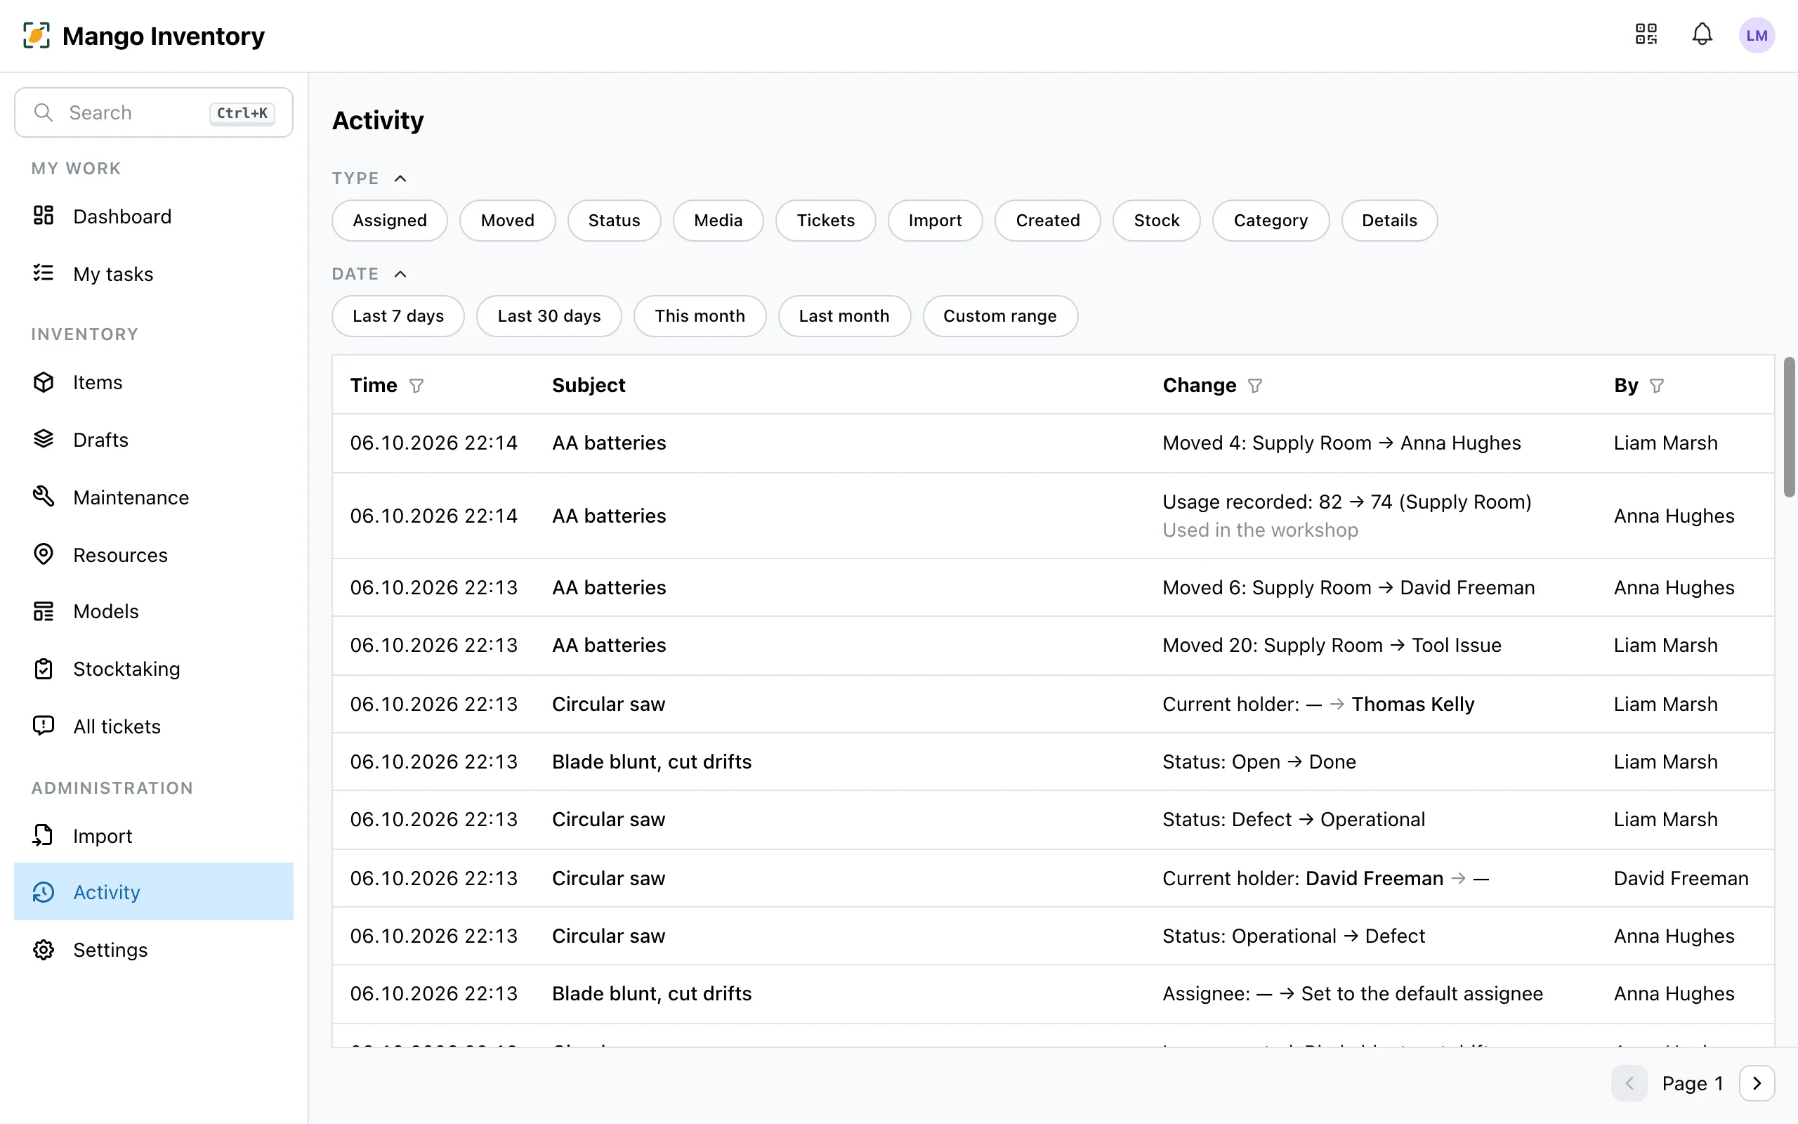
Task: Click the Maintenance wrench icon
Action: coord(44,497)
